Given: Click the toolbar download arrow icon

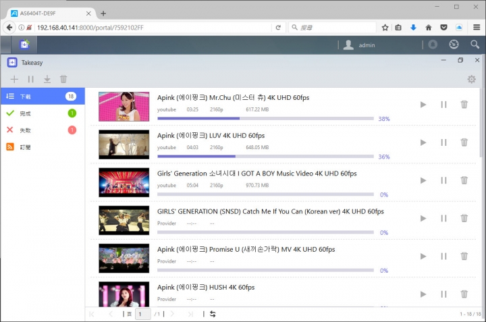Looking at the screenshot, I should (x=47, y=80).
